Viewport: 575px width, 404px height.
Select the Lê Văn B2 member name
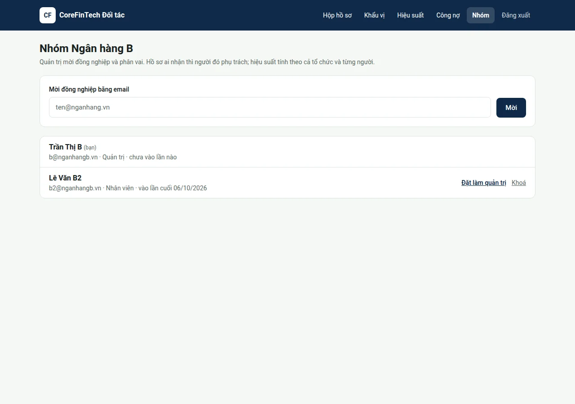point(65,178)
